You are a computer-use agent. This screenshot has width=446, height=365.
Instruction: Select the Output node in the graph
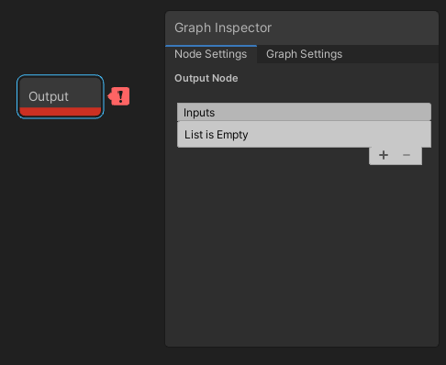point(61,96)
